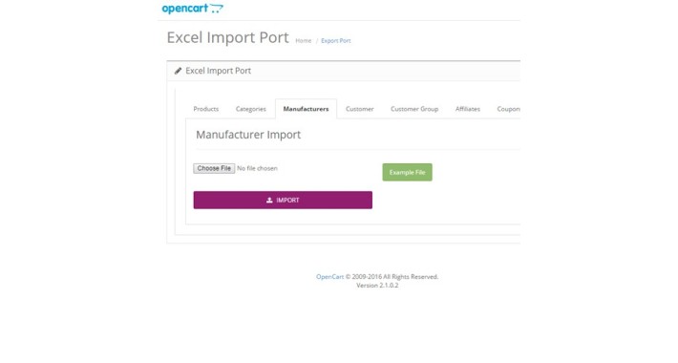
Task: Click the Excel Import Port page title
Action: tap(227, 37)
